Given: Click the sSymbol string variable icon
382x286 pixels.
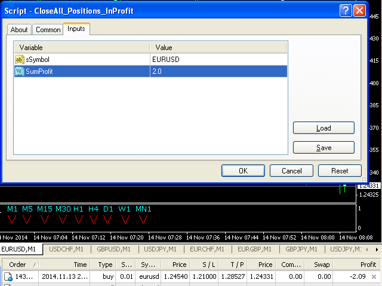Looking at the screenshot, I should [x=20, y=60].
